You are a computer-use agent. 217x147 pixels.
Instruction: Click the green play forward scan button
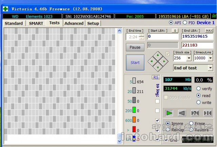169,113
